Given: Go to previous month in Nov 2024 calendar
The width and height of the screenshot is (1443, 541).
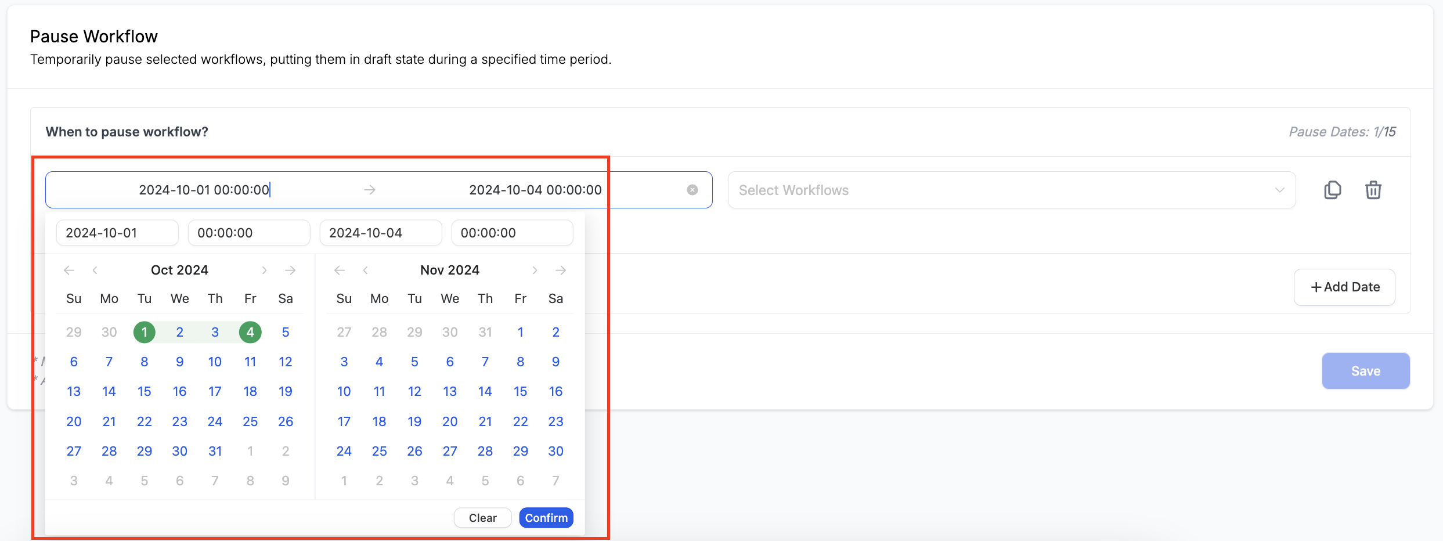Looking at the screenshot, I should pyautogui.click(x=365, y=270).
